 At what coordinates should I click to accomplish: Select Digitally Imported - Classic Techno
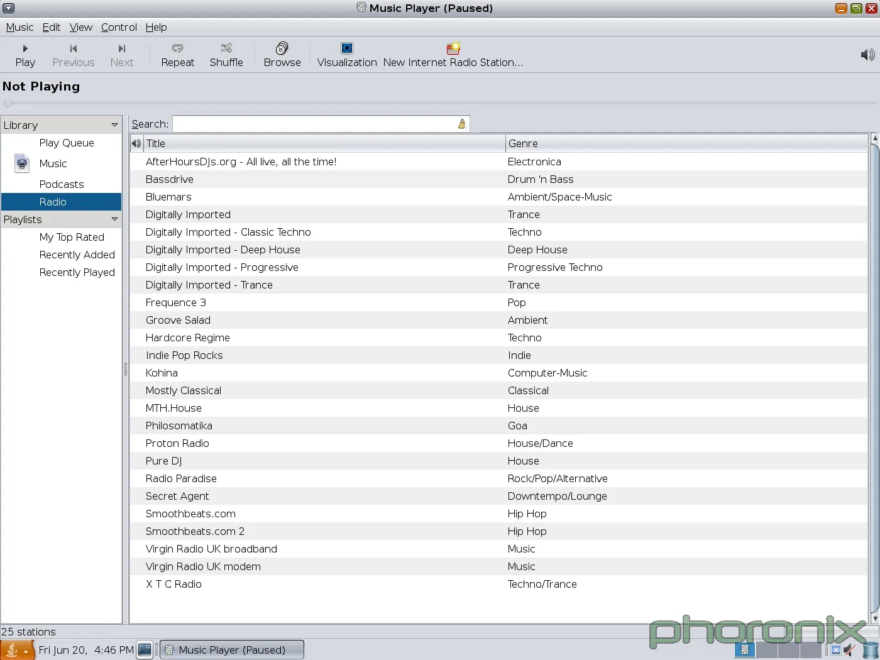(x=498, y=232)
